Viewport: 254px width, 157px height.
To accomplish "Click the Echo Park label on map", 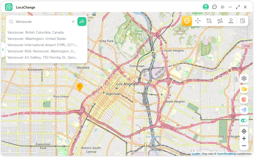I will tap(106, 41).
